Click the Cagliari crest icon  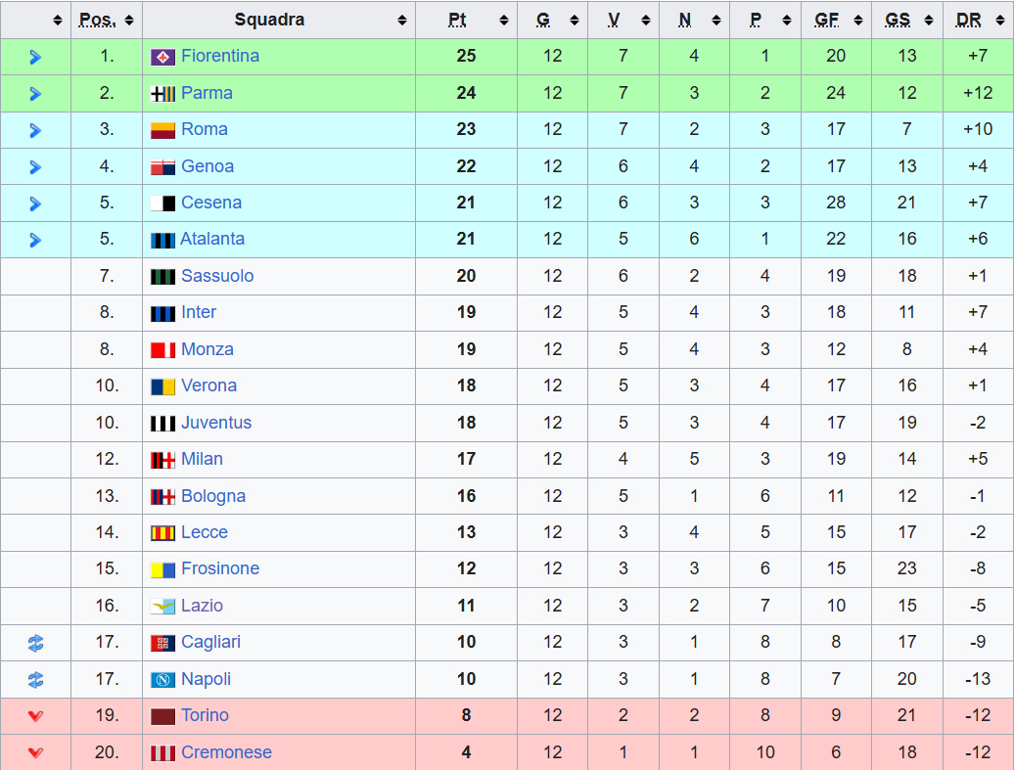click(x=162, y=643)
